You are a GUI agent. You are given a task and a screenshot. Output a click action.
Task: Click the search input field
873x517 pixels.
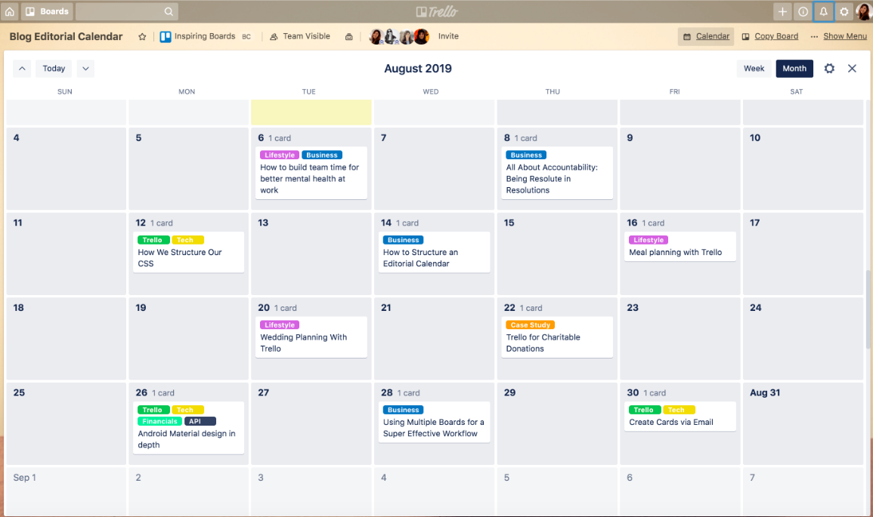click(126, 11)
